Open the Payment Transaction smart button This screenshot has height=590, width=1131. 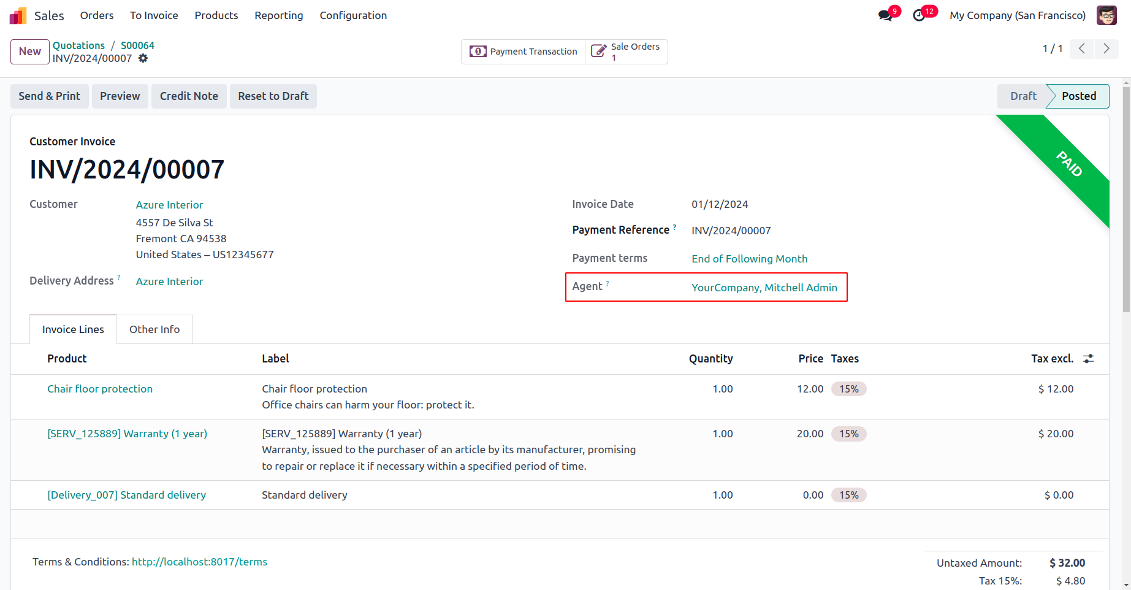tap(524, 52)
